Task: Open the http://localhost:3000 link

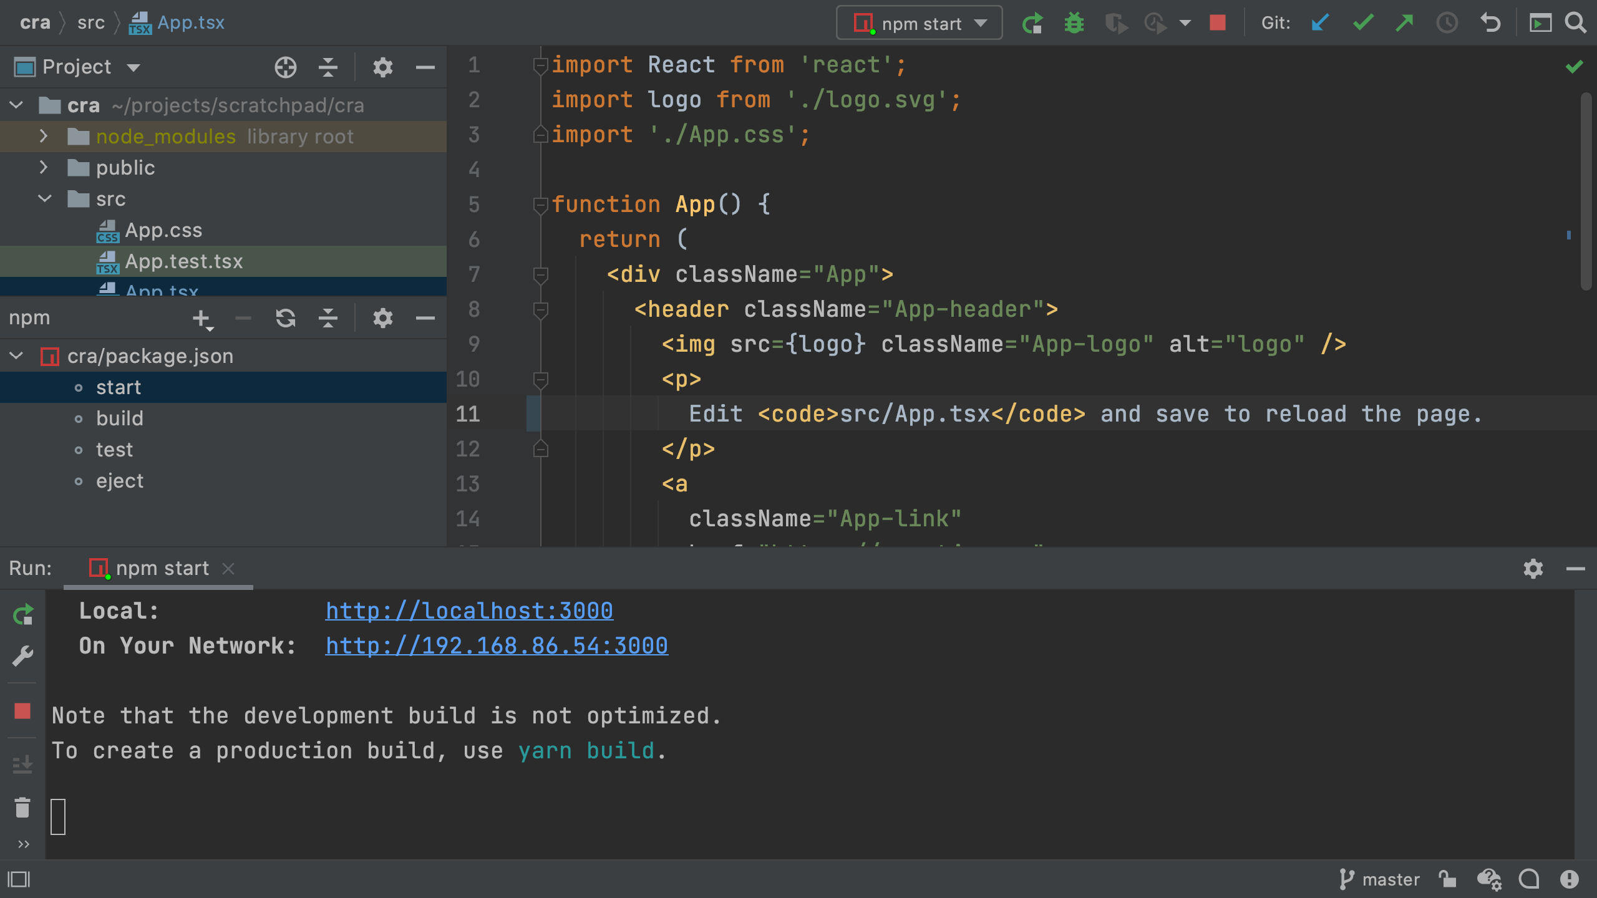Action: coord(469,611)
